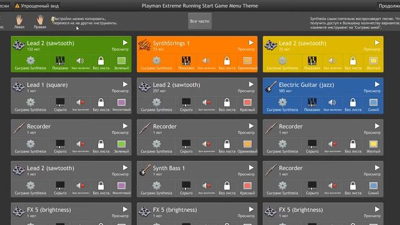Image resolution: width=400 pixels, height=225 pixels.
Task: Hide keyboard 'Показано' on green Lead 2 (sawtooth)
Action: (x=60, y=61)
